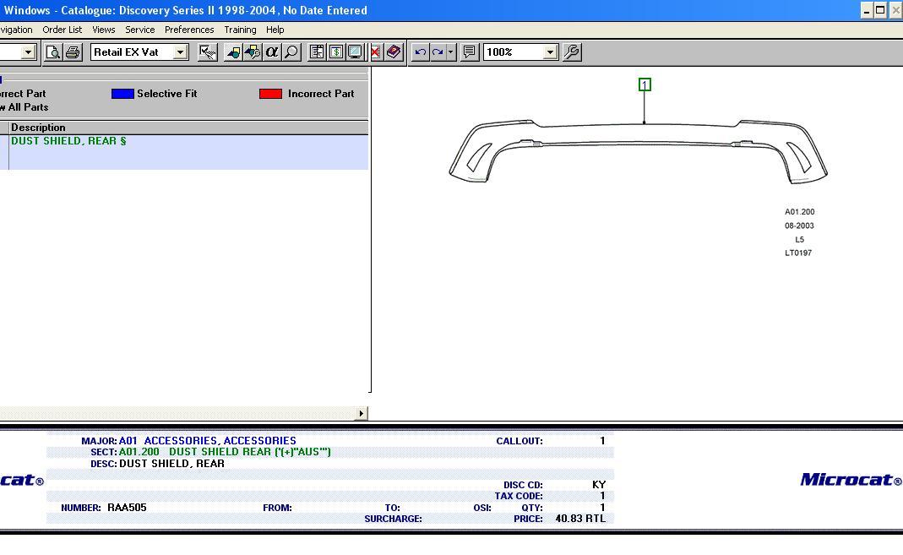Expand the redo history dropdown arrow

(451, 52)
